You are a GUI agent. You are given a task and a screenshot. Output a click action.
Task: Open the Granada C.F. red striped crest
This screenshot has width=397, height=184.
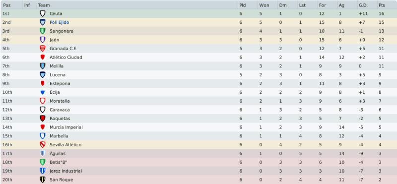click(43, 49)
